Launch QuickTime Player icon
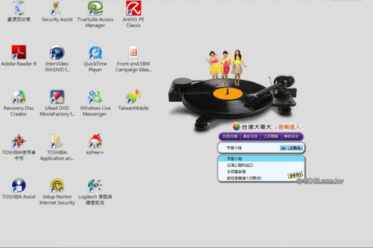 point(95,58)
